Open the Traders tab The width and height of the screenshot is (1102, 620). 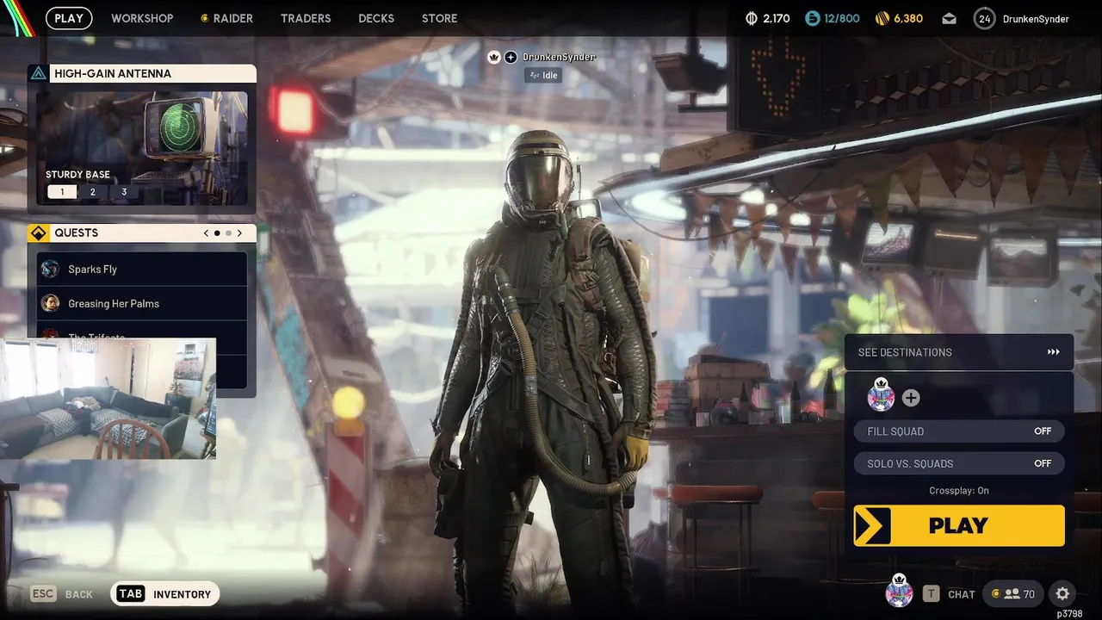[306, 18]
